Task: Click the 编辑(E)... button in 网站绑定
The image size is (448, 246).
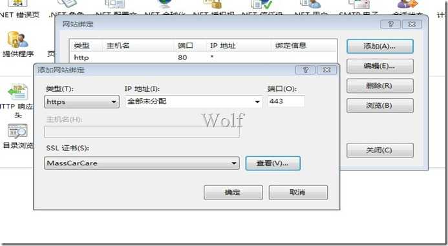Action: 379,67
